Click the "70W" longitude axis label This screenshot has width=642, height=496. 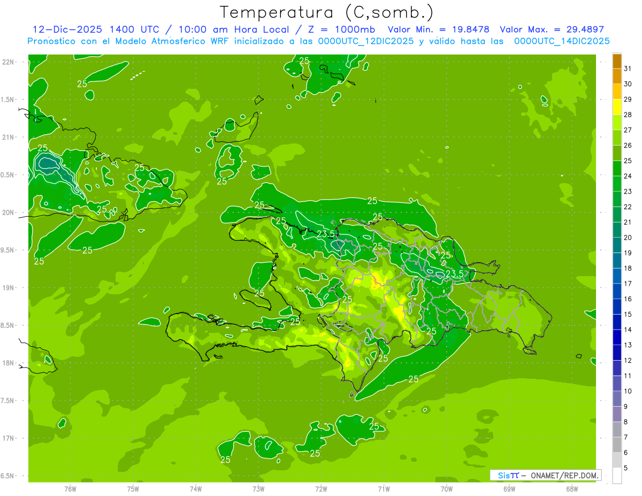tap(446, 489)
